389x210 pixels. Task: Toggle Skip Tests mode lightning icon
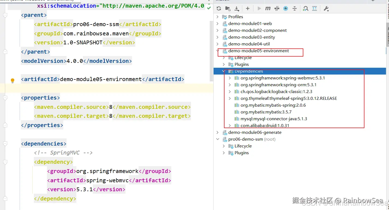(286, 8)
